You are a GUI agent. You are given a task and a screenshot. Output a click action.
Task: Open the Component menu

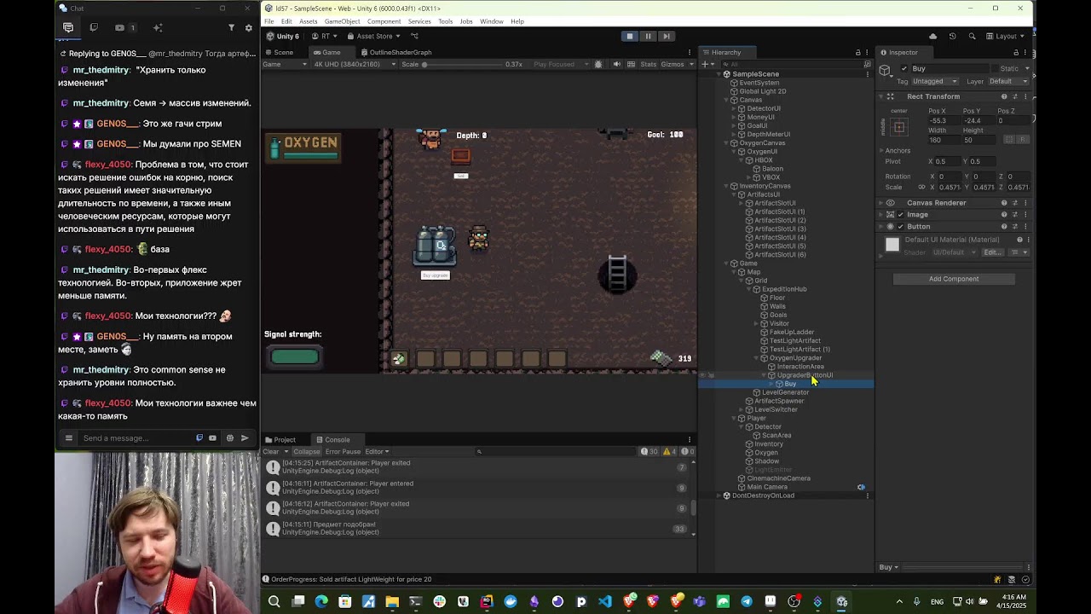(384, 21)
